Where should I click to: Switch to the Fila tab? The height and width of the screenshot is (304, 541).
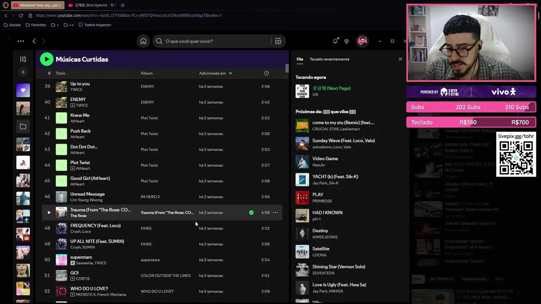tap(300, 59)
